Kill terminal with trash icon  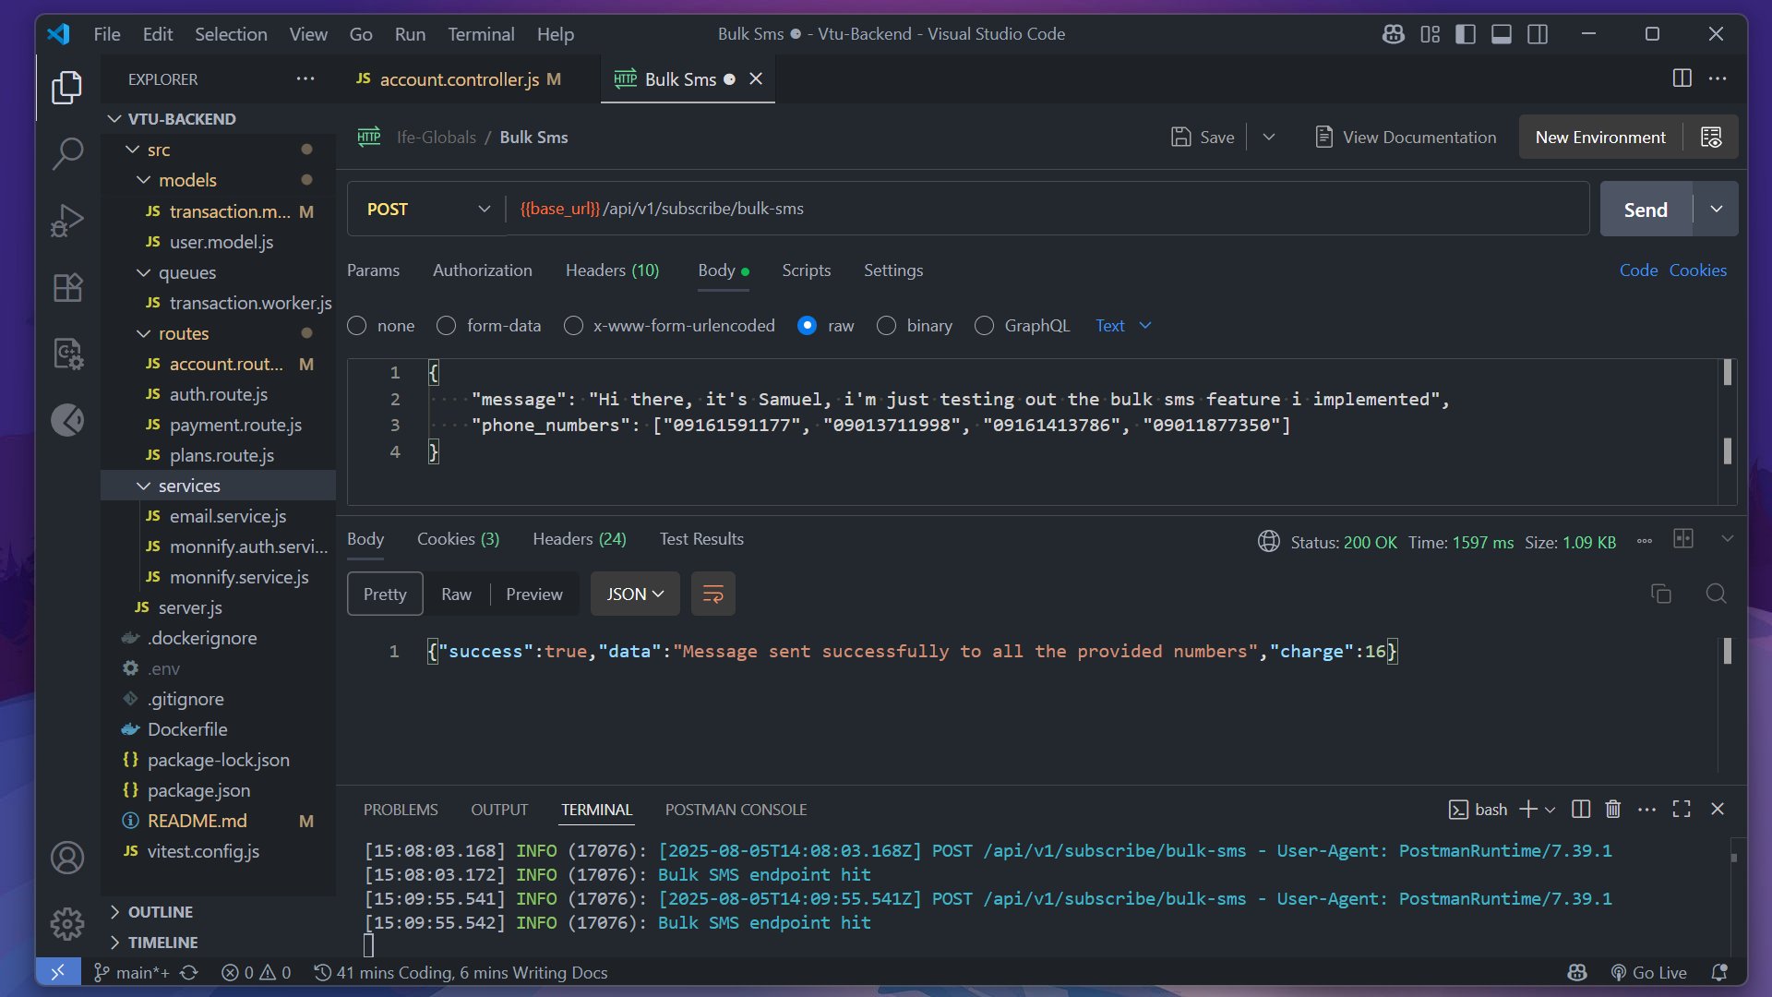coord(1612,810)
